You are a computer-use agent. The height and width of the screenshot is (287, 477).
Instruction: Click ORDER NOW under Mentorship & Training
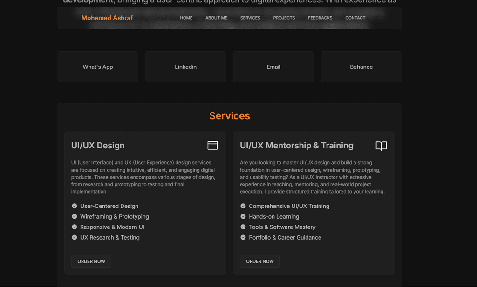(260, 261)
